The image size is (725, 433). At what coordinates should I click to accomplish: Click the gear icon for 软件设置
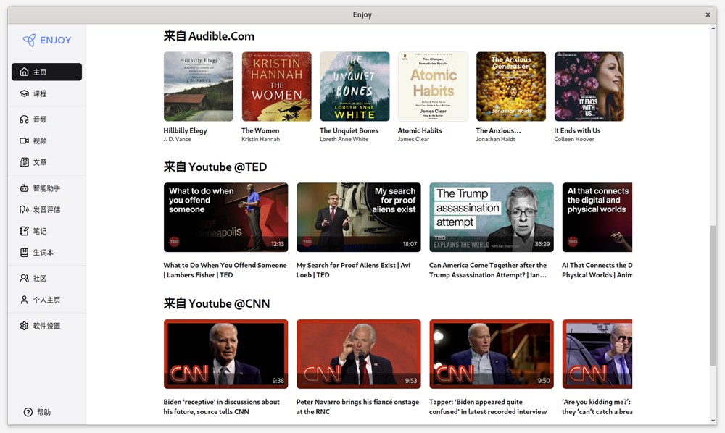tap(24, 325)
